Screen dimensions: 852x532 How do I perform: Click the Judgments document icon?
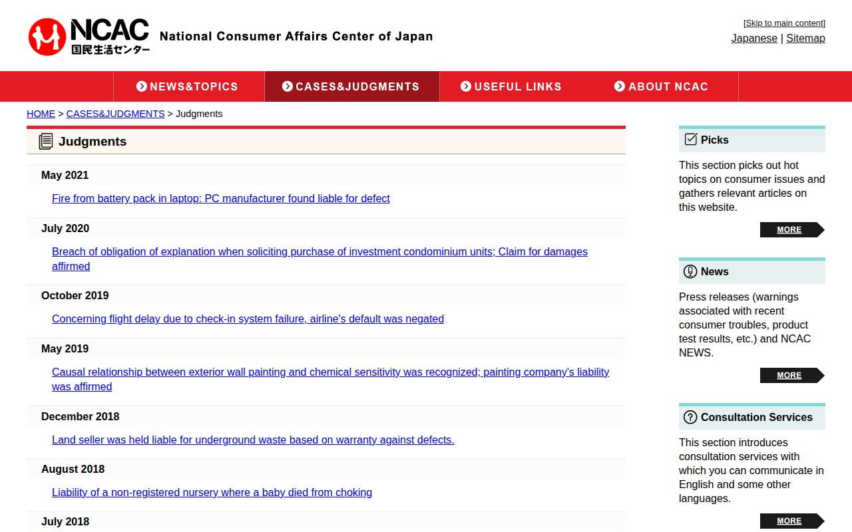pyautogui.click(x=45, y=141)
